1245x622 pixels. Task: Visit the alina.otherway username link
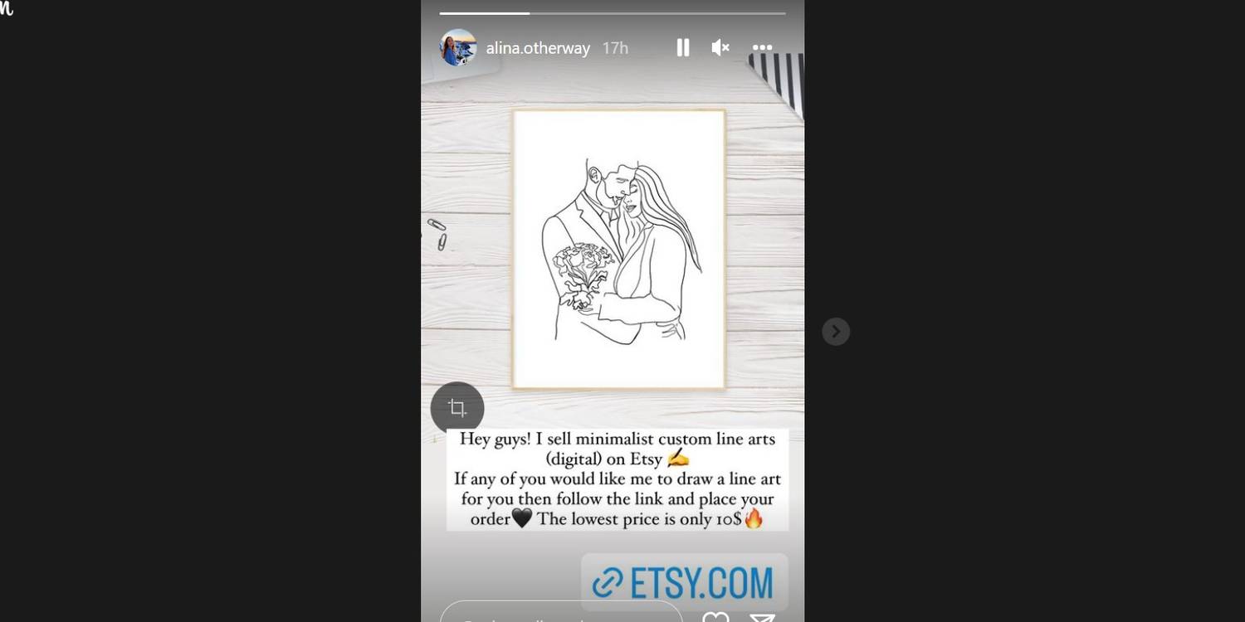tap(538, 48)
